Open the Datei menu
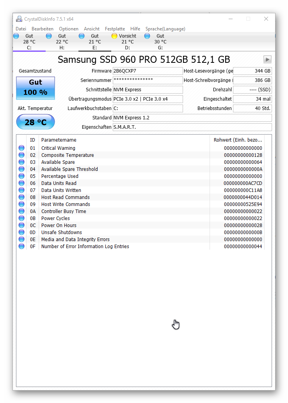The height and width of the screenshot is (403, 288). click(21, 29)
